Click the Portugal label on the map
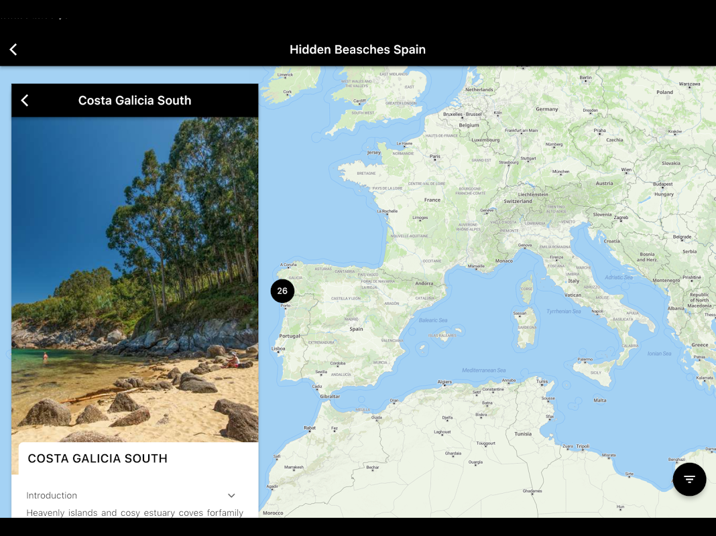The image size is (716, 536). tap(290, 336)
